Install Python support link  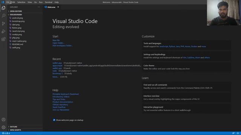point(172,46)
